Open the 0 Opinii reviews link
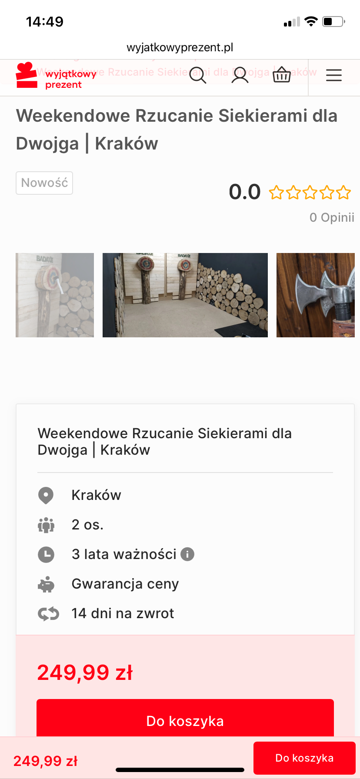360x779 pixels. (332, 217)
